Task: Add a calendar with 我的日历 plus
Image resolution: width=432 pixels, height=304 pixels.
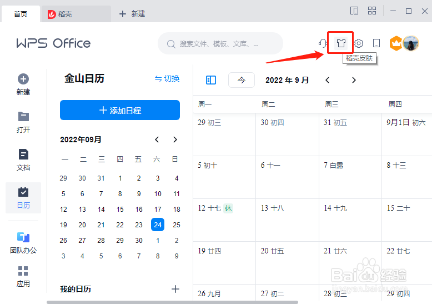Action: point(175,289)
